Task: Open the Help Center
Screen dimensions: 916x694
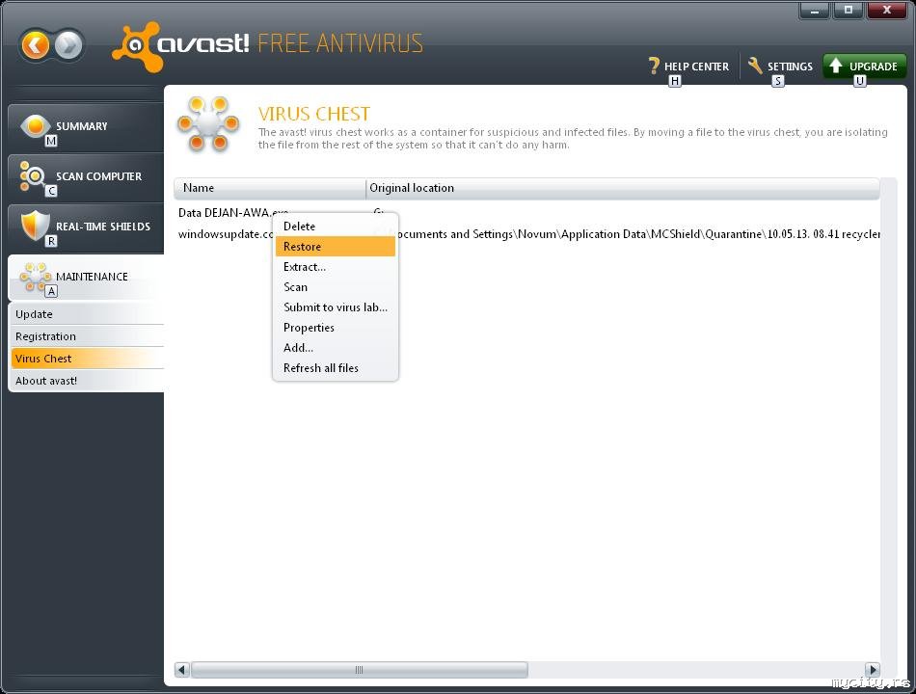Action: [x=688, y=66]
